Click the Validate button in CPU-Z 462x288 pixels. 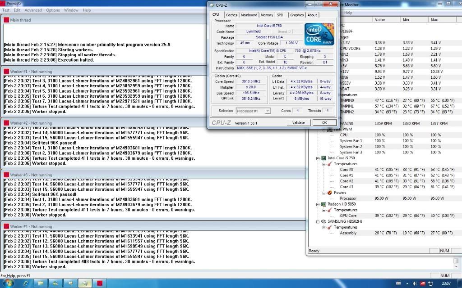pyautogui.click(x=299, y=122)
